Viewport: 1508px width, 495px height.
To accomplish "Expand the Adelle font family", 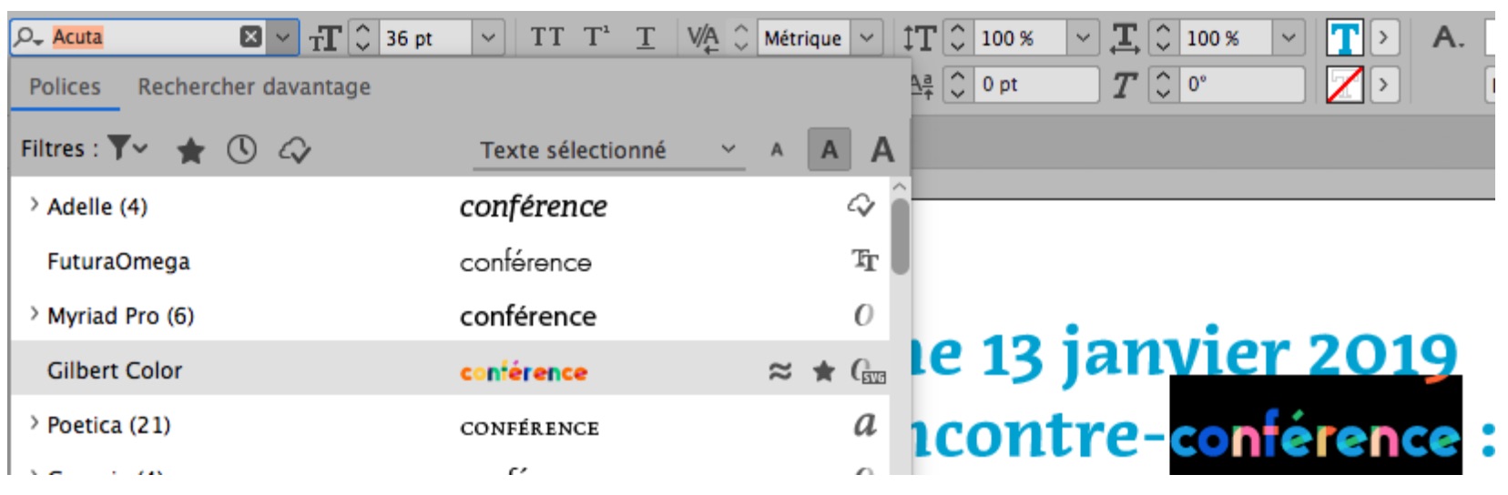I will pyautogui.click(x=34, y=206).
